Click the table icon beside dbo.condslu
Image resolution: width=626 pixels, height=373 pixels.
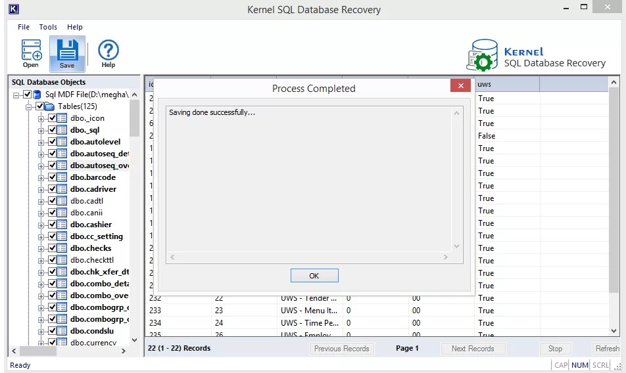62,331
